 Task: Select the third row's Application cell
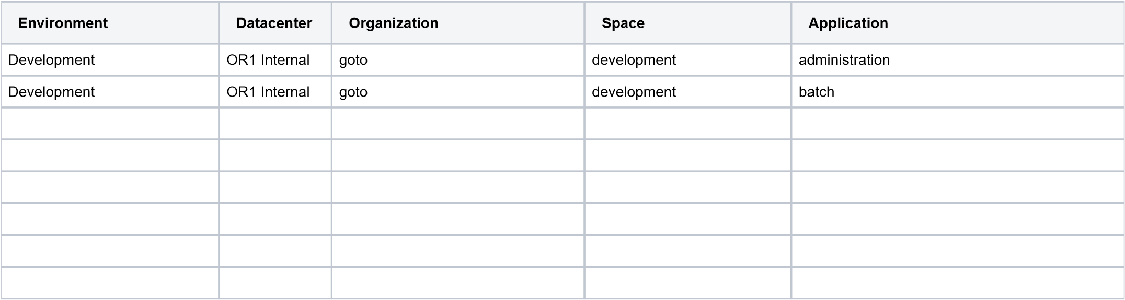[x=957, y=124]
